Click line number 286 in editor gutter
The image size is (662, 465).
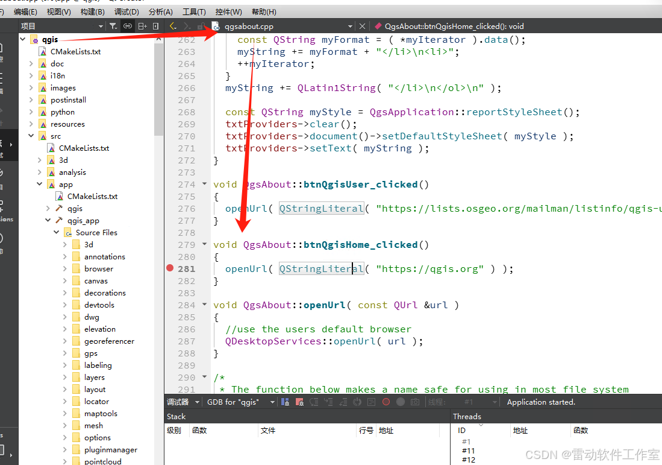coord(186,329)
